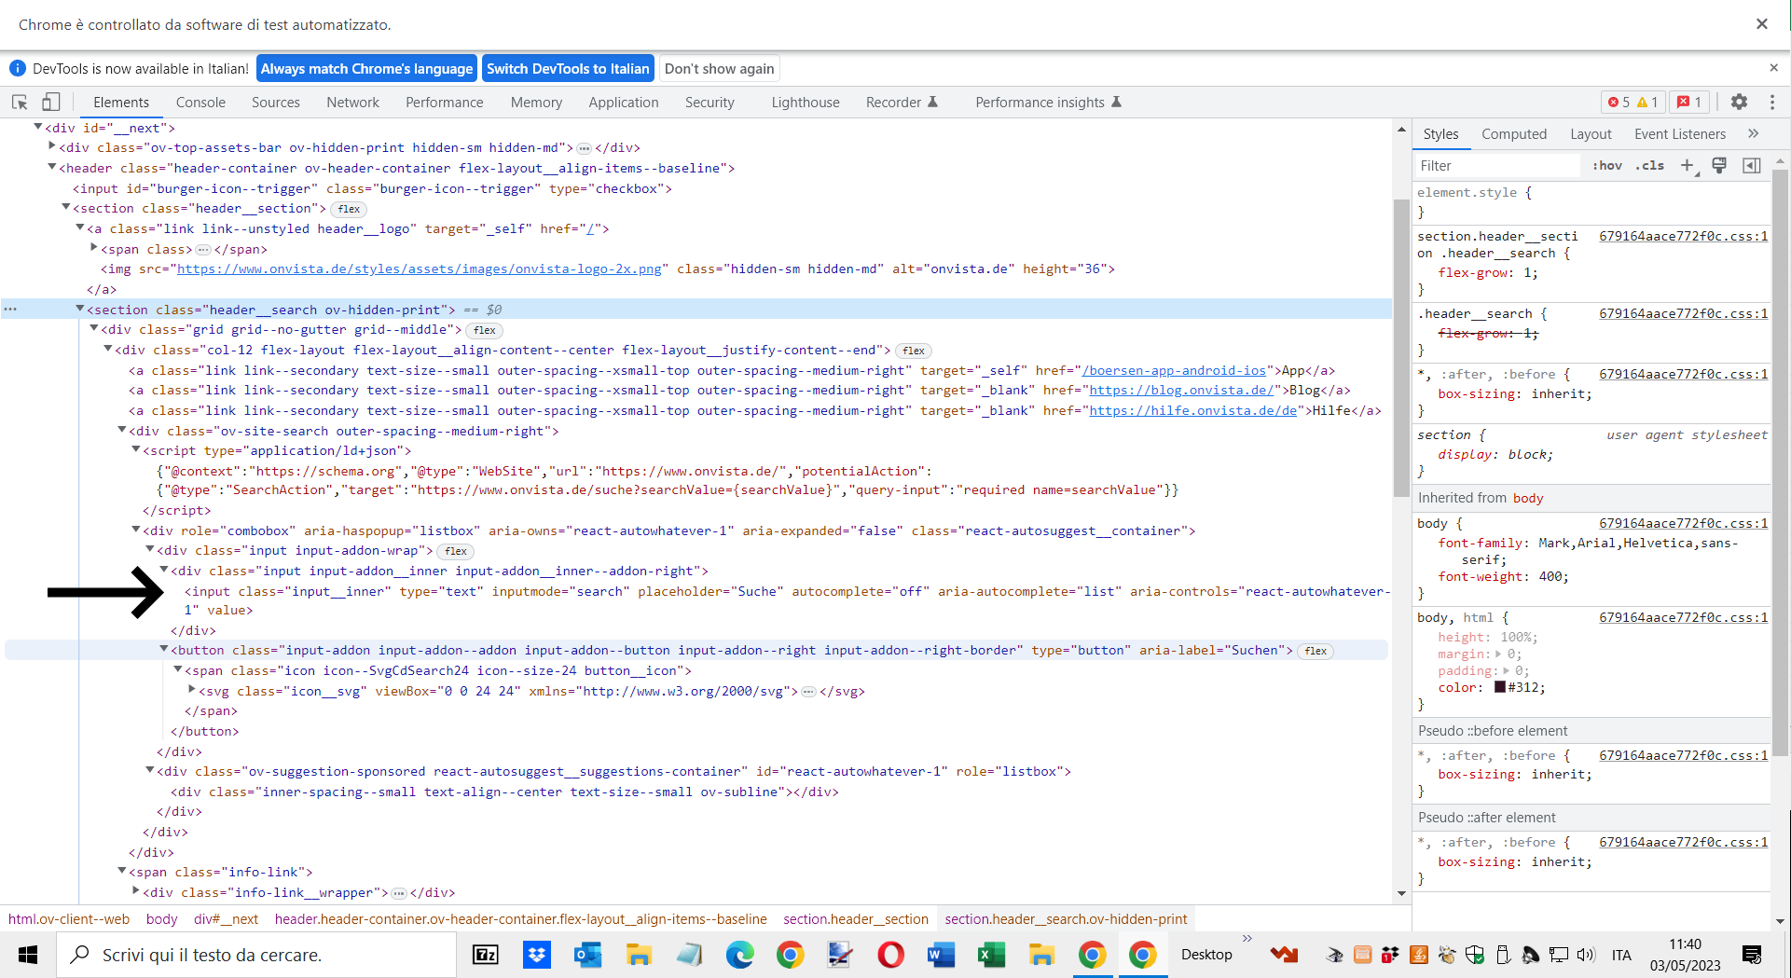Open Excel from the taskbar
This screenshot has width=1791, height=978.
coord(991,955)
